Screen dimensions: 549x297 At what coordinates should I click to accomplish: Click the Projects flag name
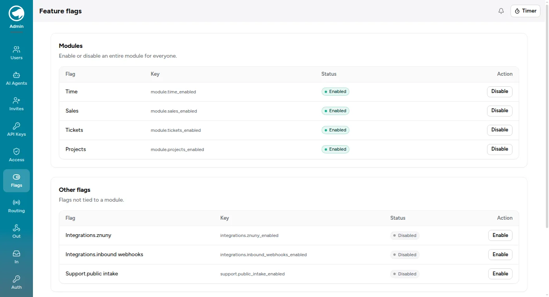[76, 149]
